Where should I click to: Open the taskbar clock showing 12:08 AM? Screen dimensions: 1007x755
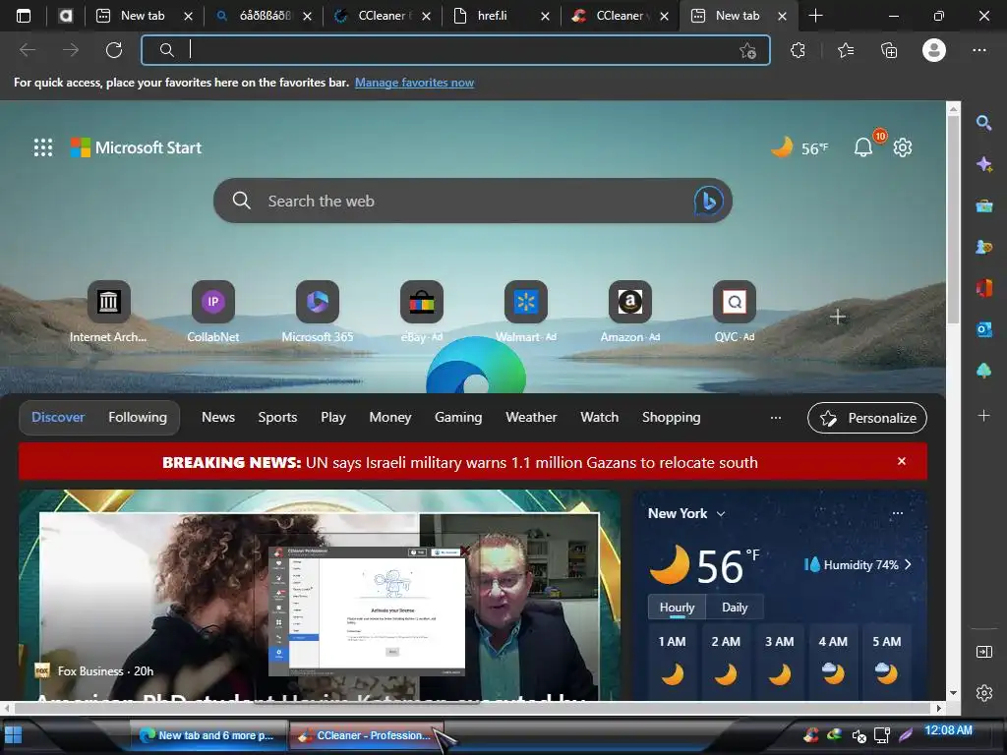949,730
